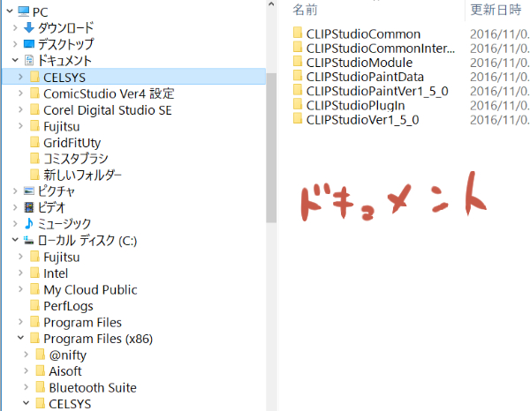Select the PerfLogs folder label

68,306
